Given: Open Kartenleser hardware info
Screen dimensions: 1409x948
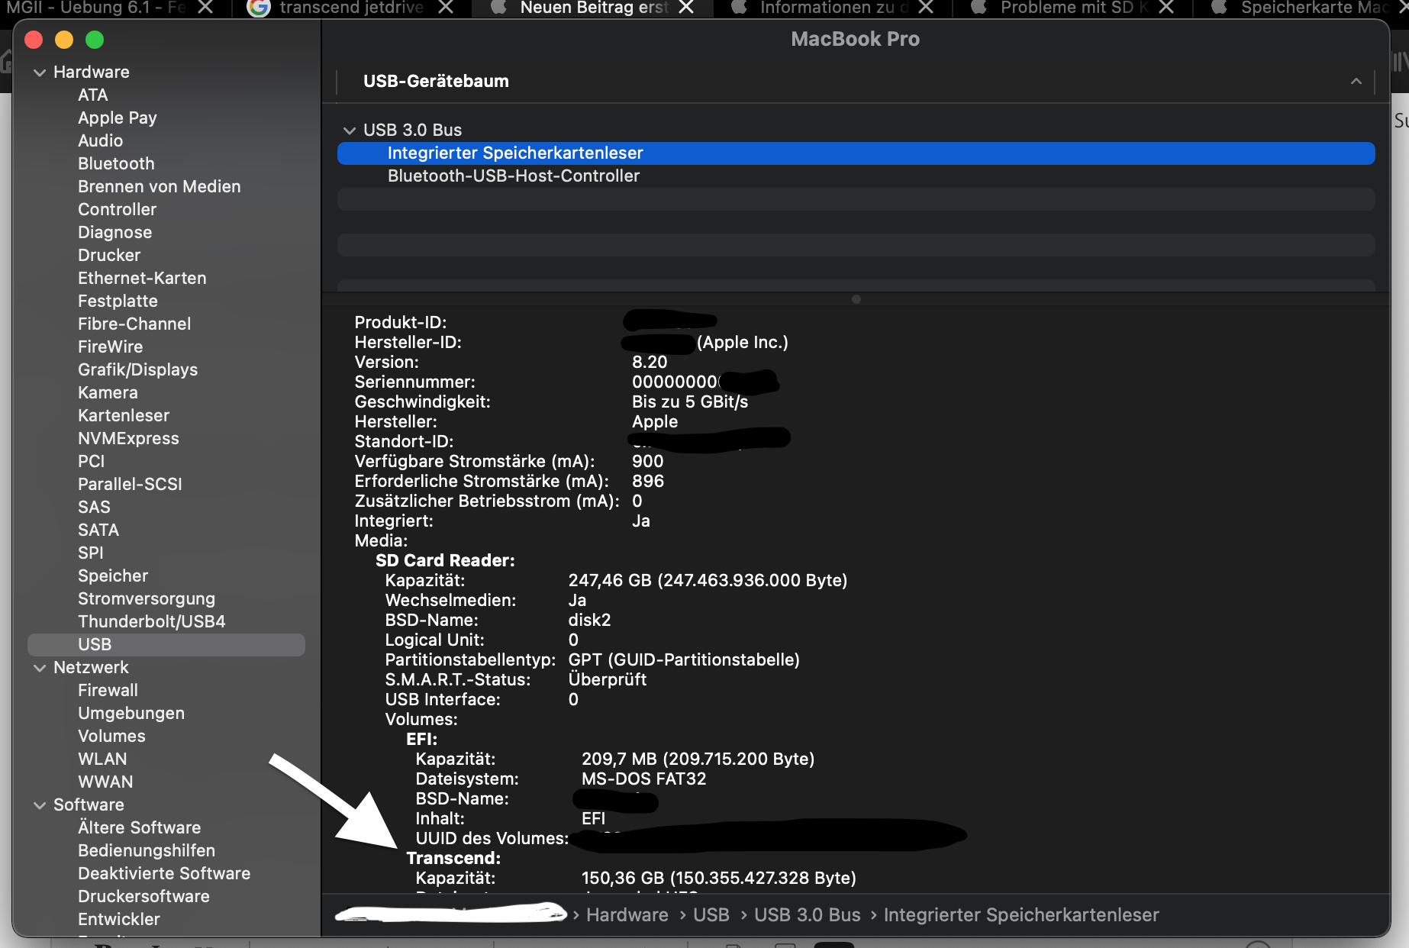Looking at the screenshot, I should pyautogui.click(x=124, y=416).
